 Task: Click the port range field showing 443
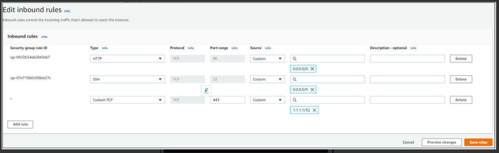point(227,100)
